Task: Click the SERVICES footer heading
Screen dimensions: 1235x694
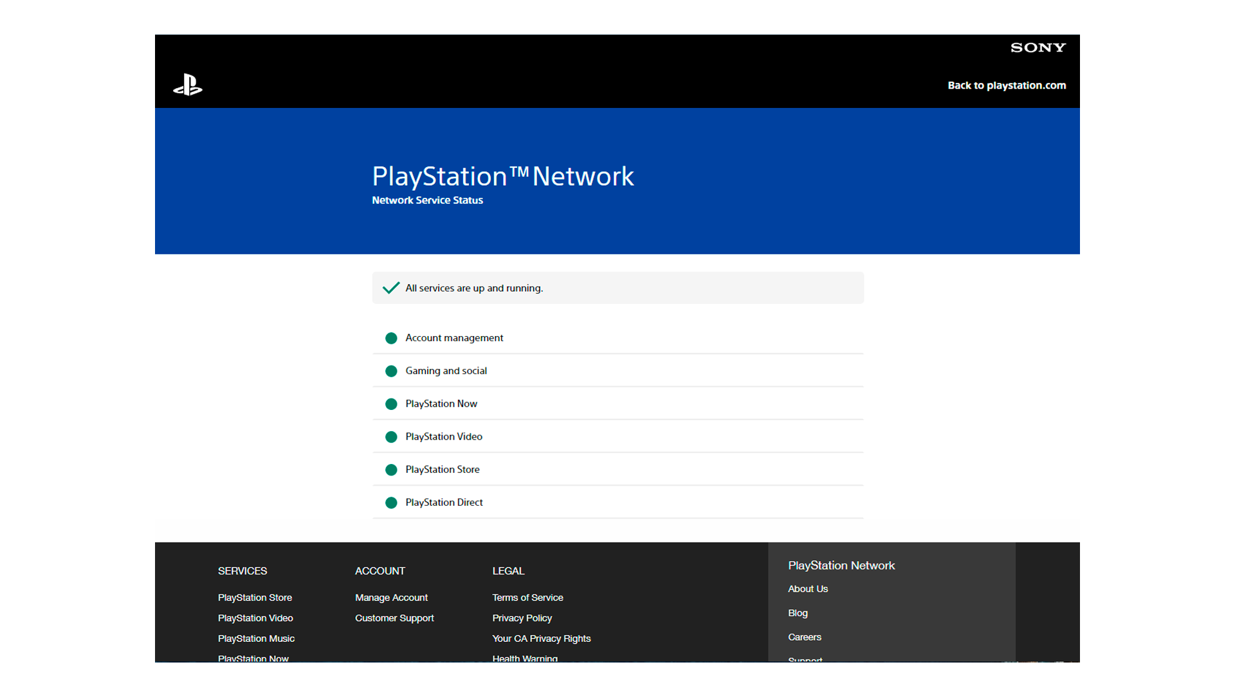Action: click(x=242, y=571)
